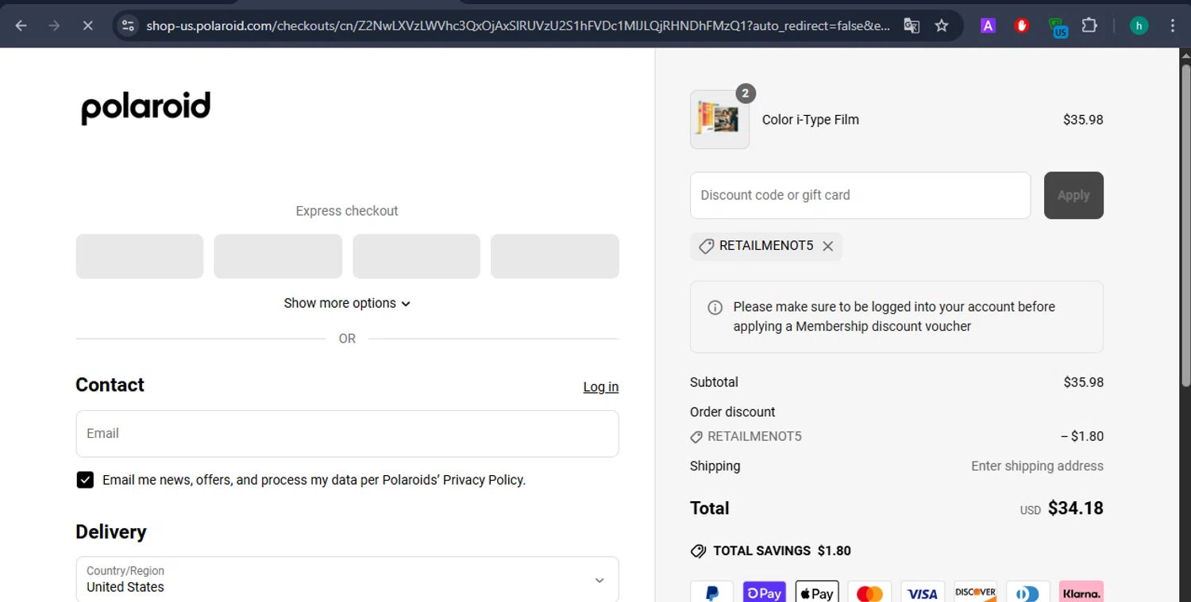Click the Apply discount button

click(x=1073, y=195)
